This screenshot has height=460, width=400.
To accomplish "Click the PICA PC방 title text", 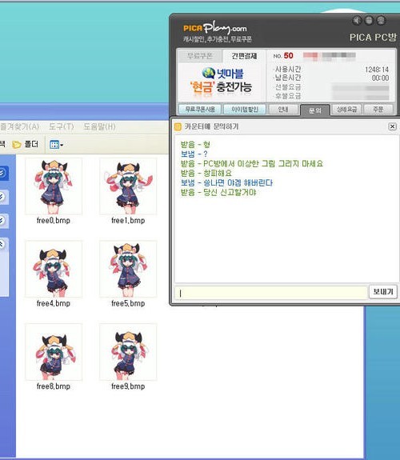I will click(x=373, y=38).
